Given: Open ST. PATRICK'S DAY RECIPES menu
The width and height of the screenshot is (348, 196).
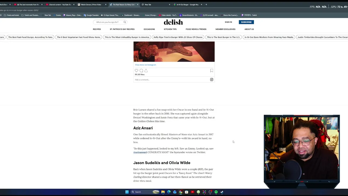Looking at the screenshot, I should click(122, 29).
